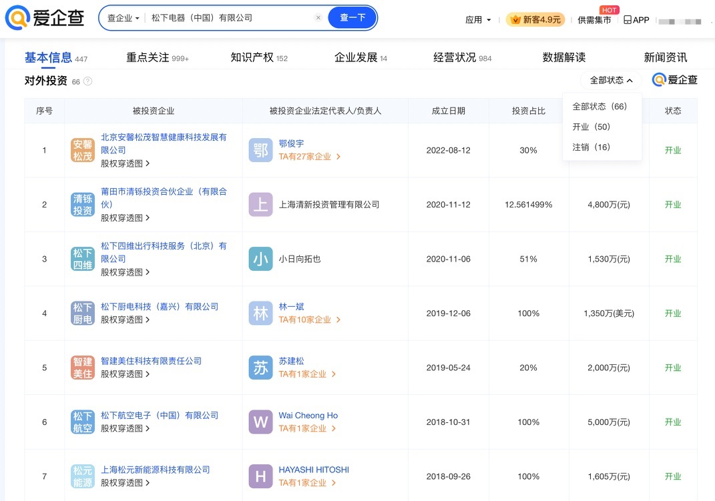Open 鄂俊宇 representative profile
Image resolution: width=715 pixels, height=501 pixels.
pos(291,143)
